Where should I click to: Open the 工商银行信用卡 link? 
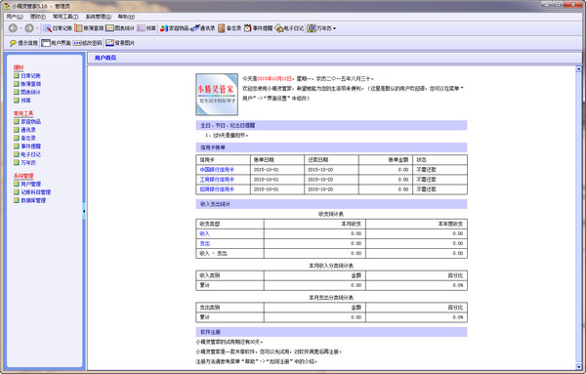217,180
